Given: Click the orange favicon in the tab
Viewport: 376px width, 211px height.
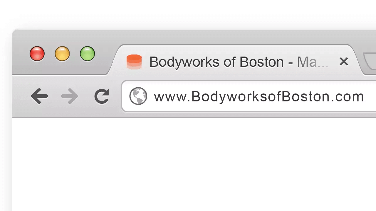Looking at the screenshot, I should point(134,62).
